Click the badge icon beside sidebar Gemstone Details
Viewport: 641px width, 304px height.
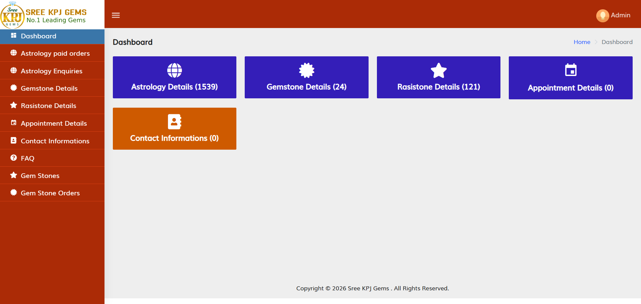tap(14, 88)
